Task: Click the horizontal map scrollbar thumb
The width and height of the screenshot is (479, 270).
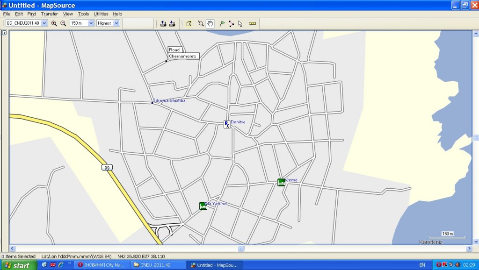Action: point(241,249)
